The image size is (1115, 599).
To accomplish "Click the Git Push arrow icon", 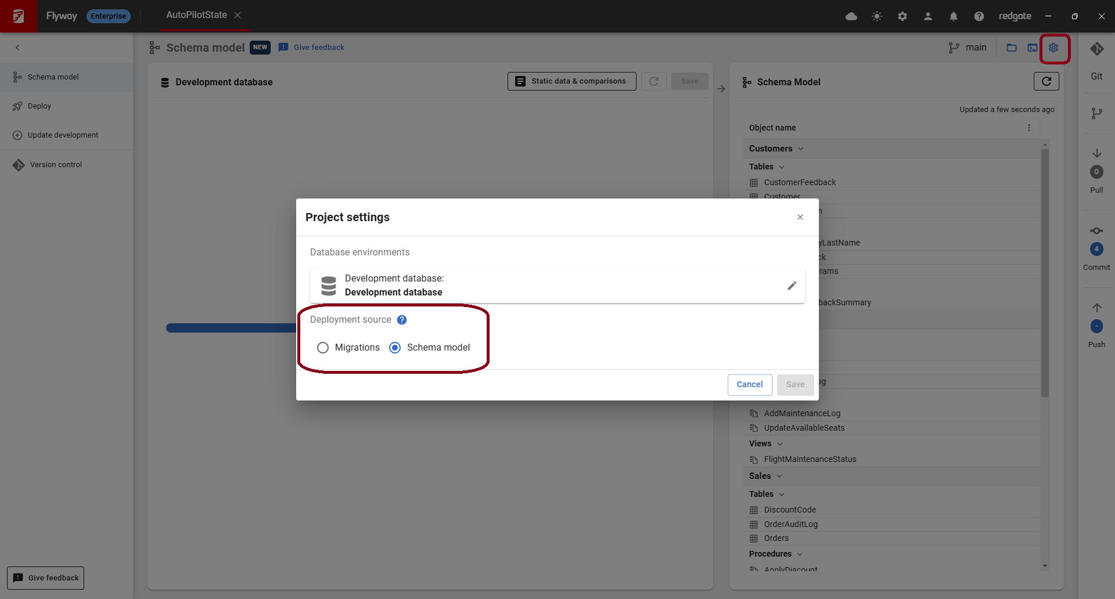I will [x=1096, y=308].
